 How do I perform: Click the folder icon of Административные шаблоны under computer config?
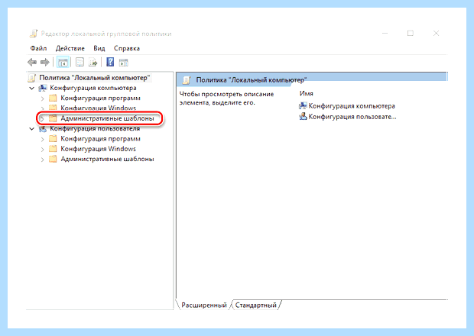53,118
